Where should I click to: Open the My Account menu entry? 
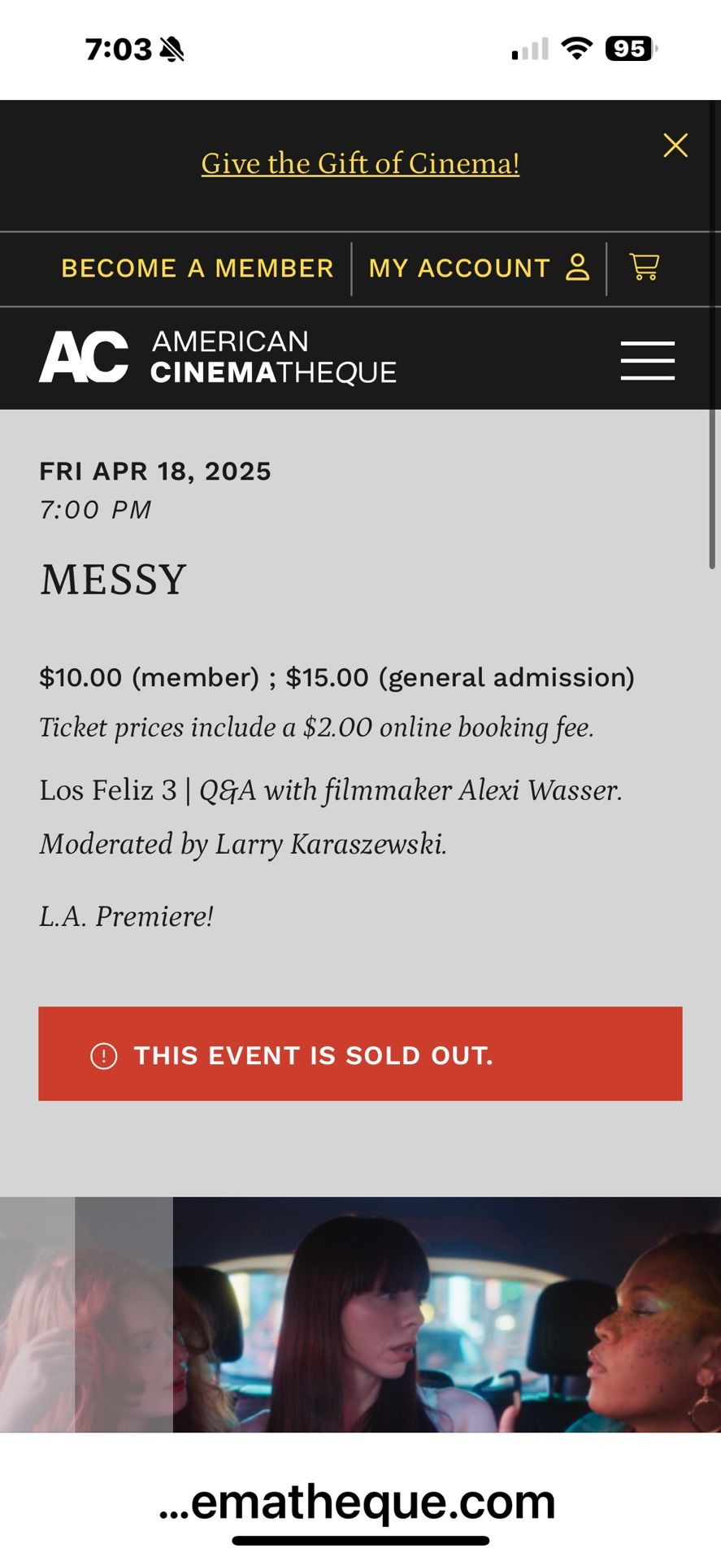[x=459, y=267]
